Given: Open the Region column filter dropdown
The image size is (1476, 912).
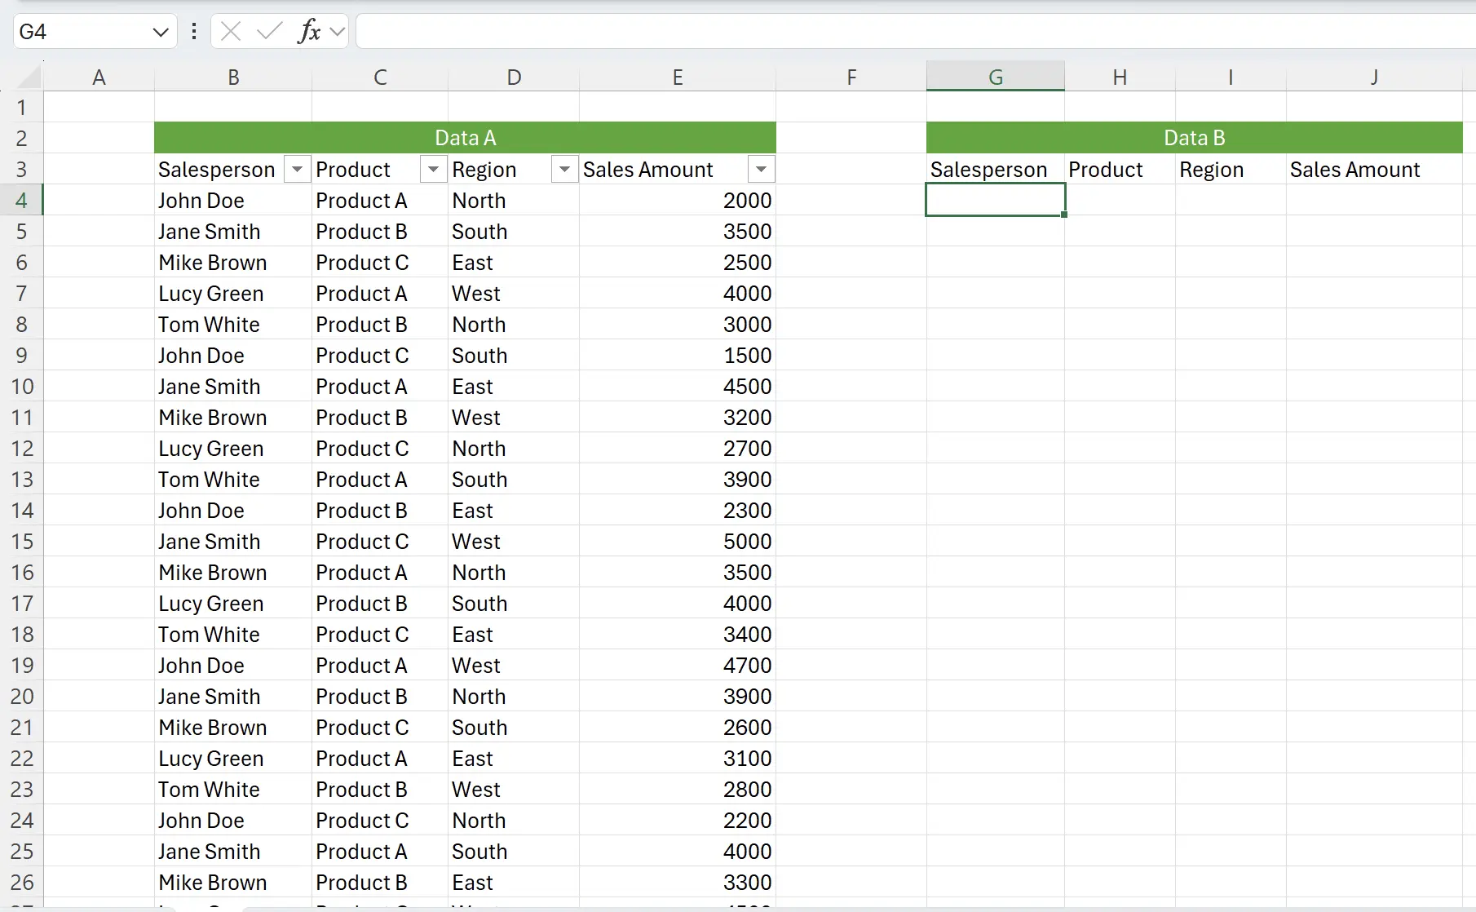Looking at the screenshot, I should point(564,170).
